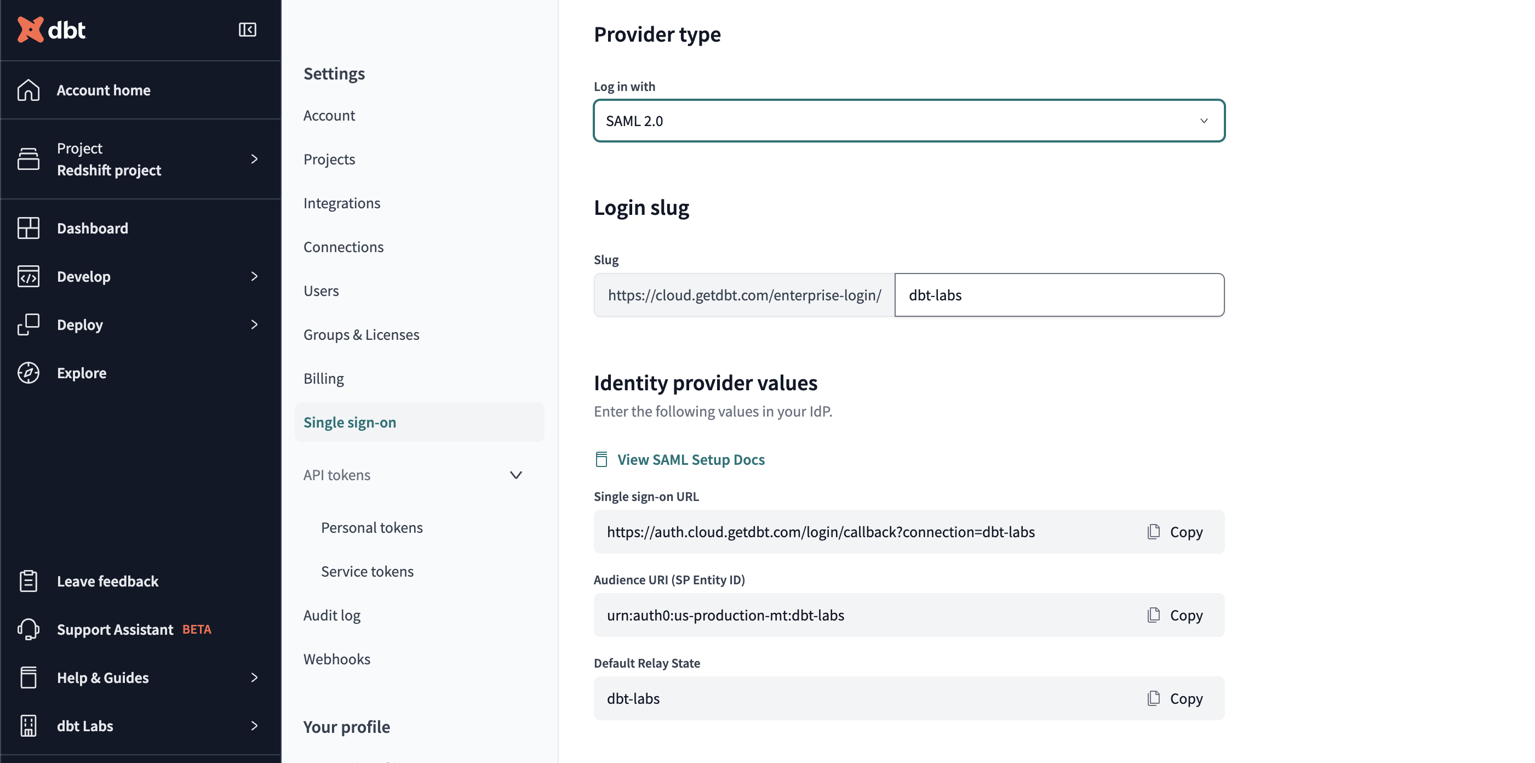Click the Develop sidebar icon

click(x=28, y=276)
